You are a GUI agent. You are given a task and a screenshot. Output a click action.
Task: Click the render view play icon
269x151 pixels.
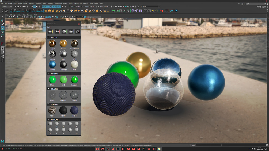click(x=149, y=11)
